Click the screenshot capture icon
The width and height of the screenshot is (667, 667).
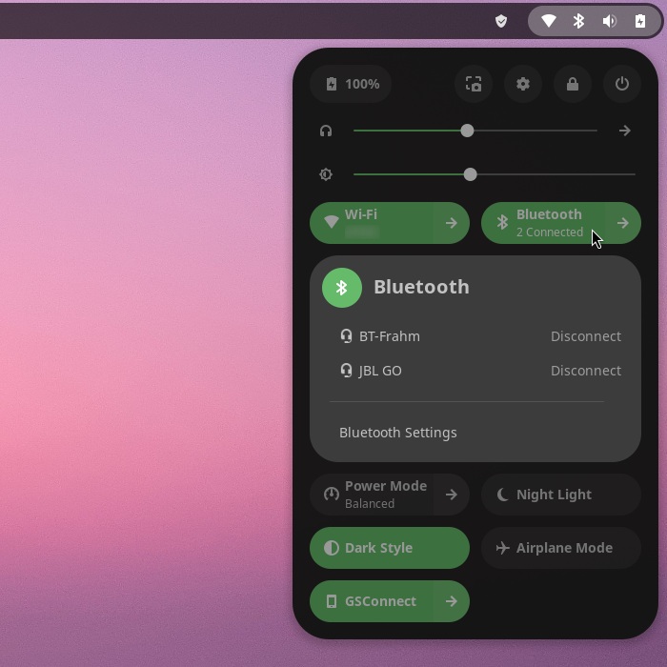coord(474,84)
